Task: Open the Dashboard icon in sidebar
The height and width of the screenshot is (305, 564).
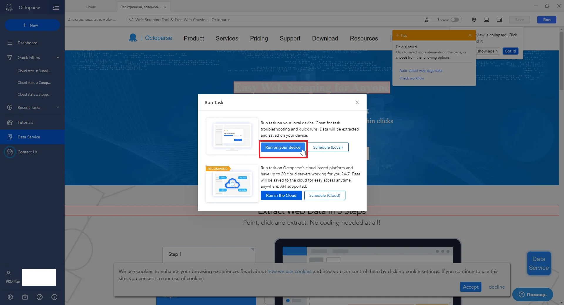Action: tap(10, 43)
